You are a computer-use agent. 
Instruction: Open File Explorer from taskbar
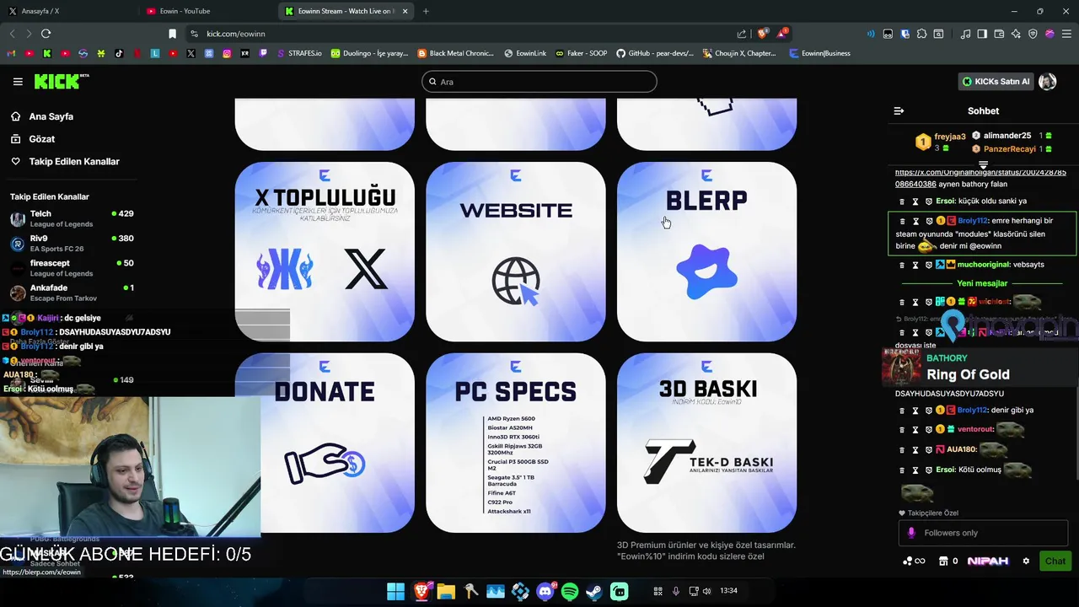tap(446, 591)
